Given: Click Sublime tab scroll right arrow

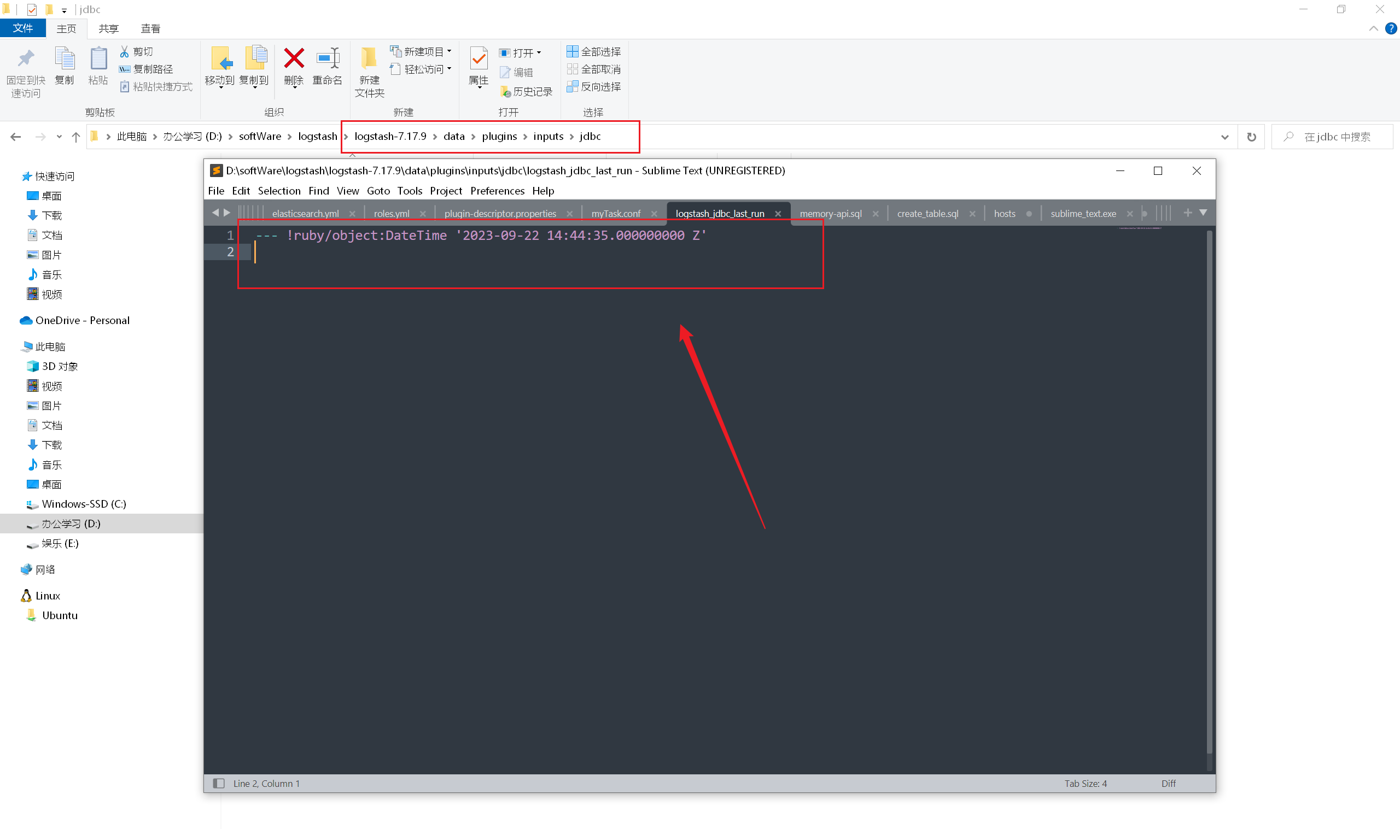Looking at the screenshot, I should coord(227,213).
